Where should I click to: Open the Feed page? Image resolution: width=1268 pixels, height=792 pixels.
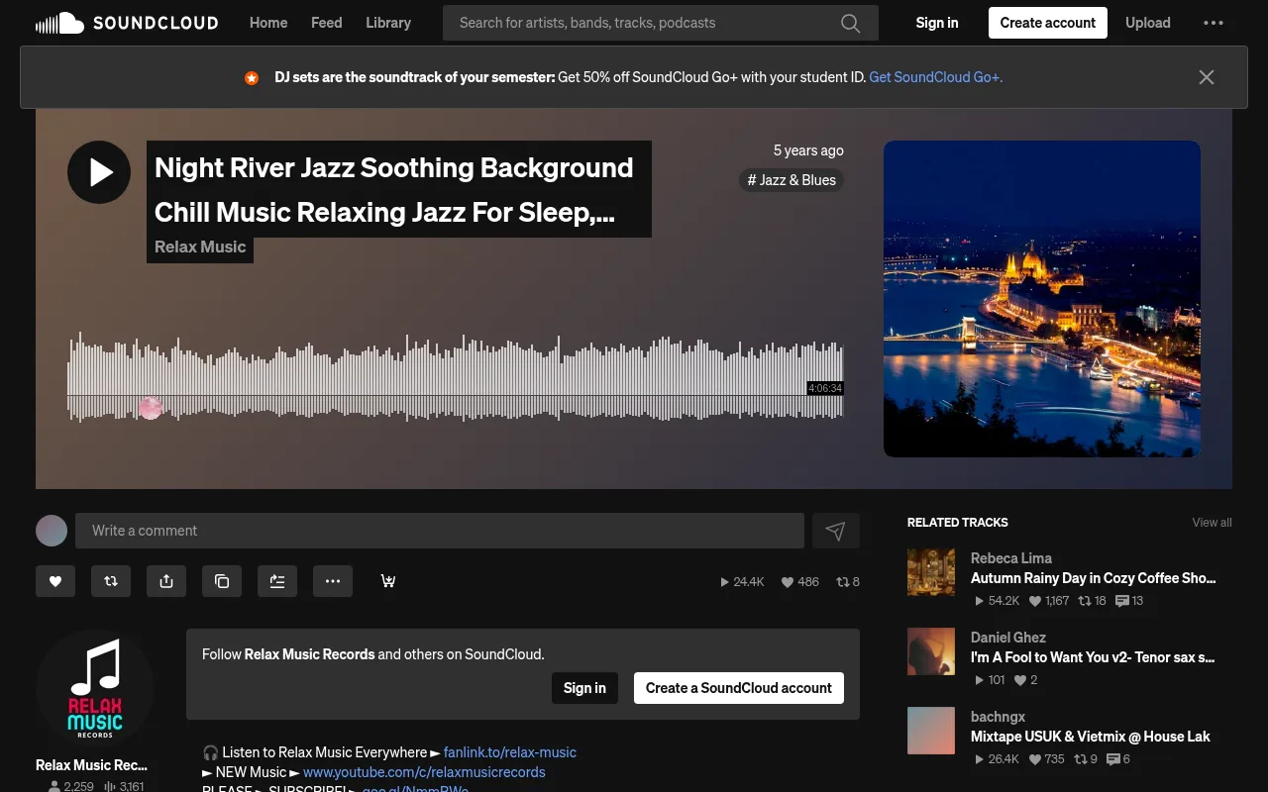(327, 23)
